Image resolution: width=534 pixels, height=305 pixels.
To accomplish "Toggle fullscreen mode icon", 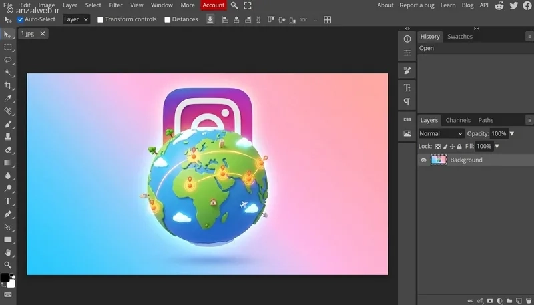I will pyautogui.click(x=248, y=5).
